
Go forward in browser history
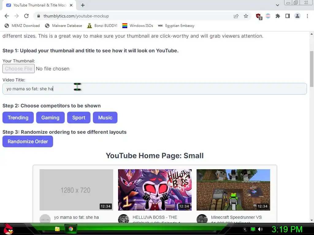(x=17, y=16)
